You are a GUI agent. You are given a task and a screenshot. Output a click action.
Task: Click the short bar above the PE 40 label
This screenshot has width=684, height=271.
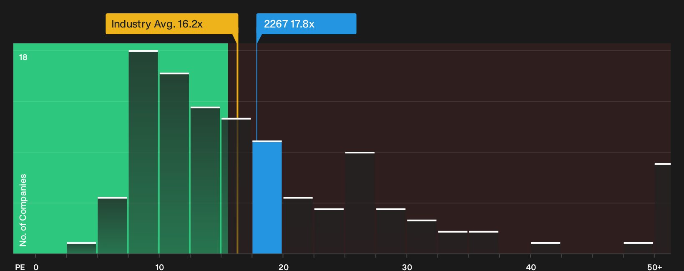click(546, 248)
